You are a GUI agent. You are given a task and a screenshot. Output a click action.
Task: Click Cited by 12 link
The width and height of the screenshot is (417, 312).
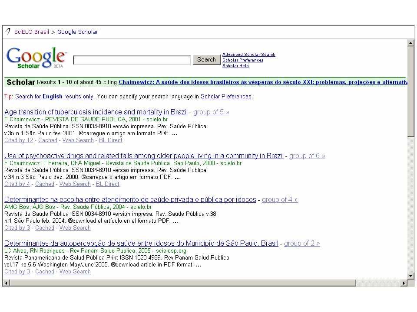coord(19,140)
